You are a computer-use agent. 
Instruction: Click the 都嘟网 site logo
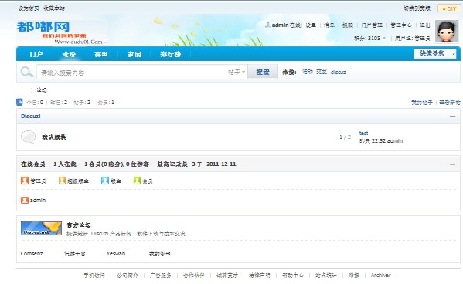point(61,32)
